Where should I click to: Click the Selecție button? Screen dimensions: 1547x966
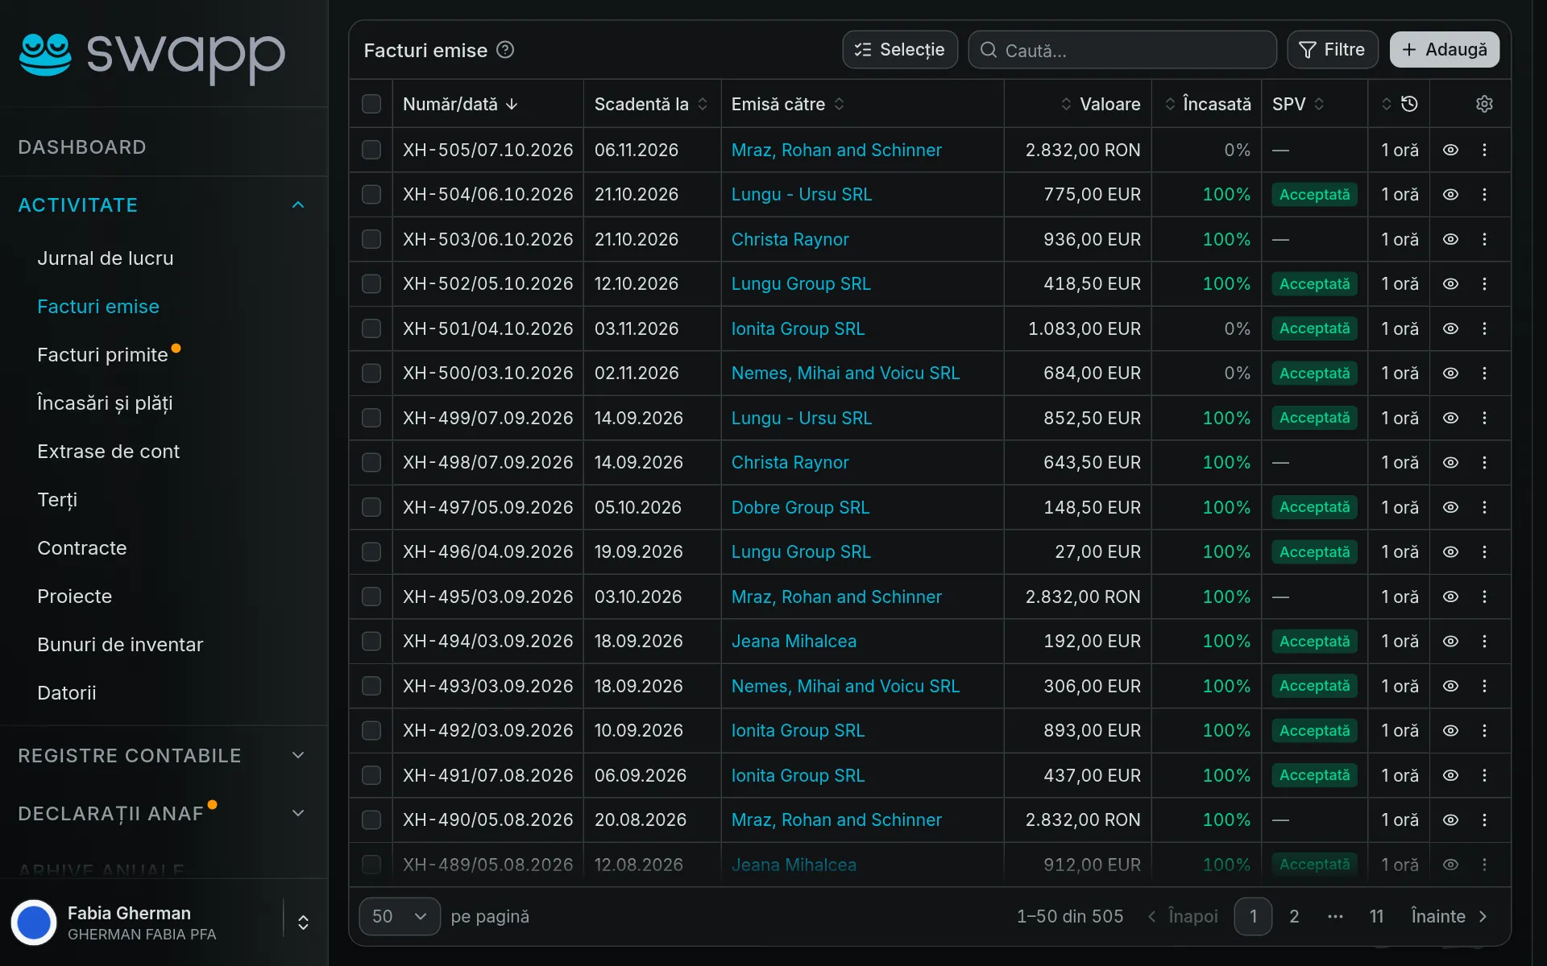pos(900,50)
